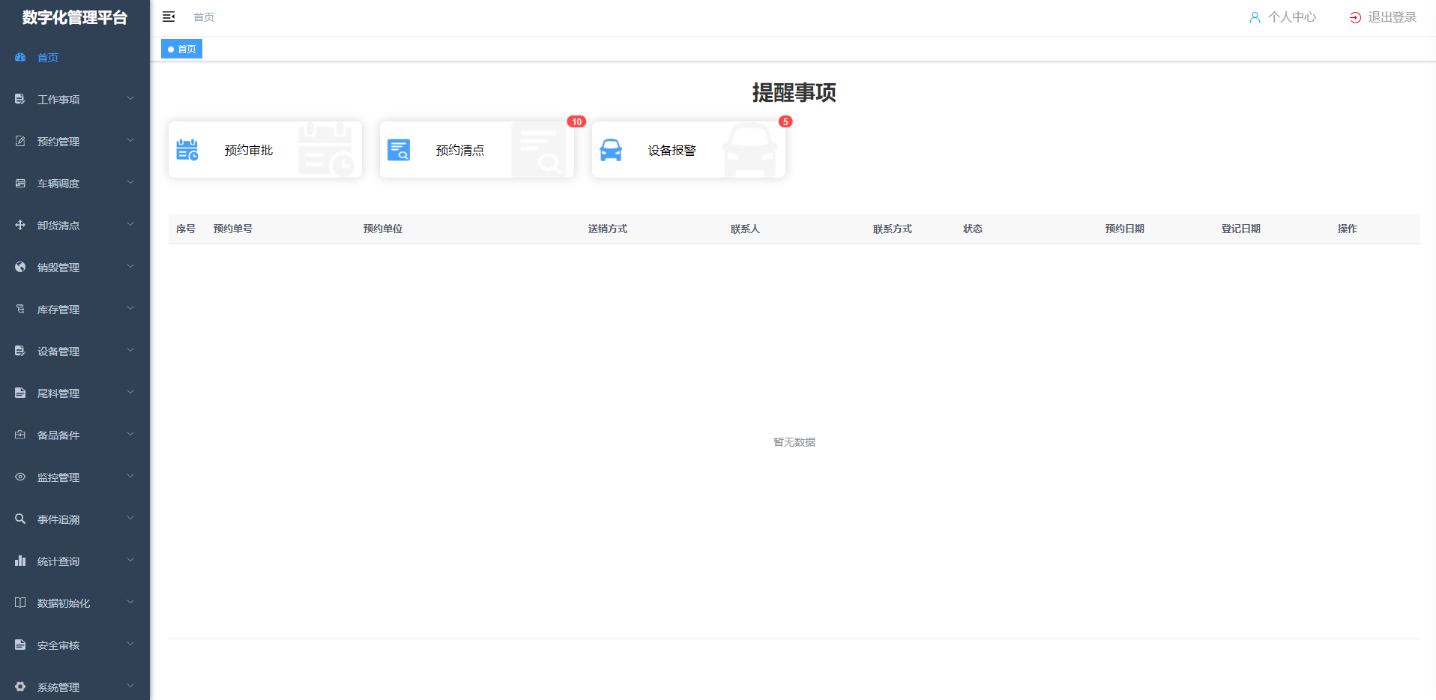Click the 暂无数据 empty table text

794,442
